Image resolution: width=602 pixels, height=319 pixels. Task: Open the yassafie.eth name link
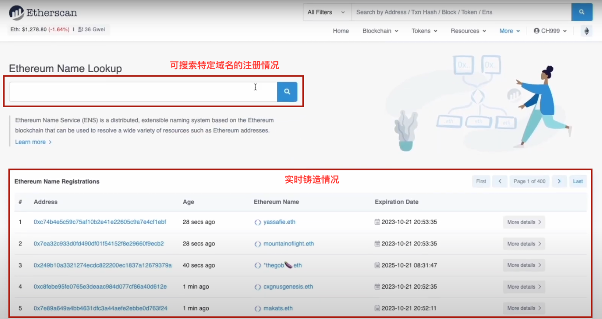tap(279, 222)
